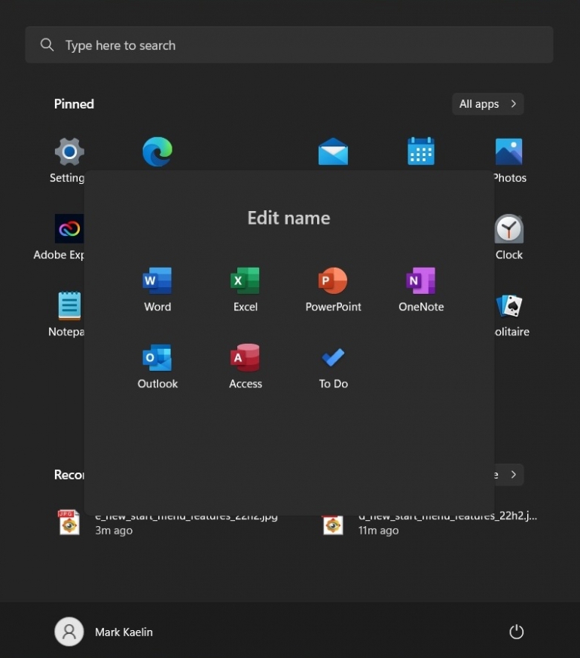Open the pinned Mail envelope icon

click(333, 151)
